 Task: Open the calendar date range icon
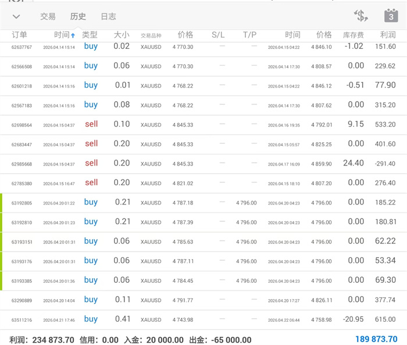pyautogui.click(x=391, y=16)
